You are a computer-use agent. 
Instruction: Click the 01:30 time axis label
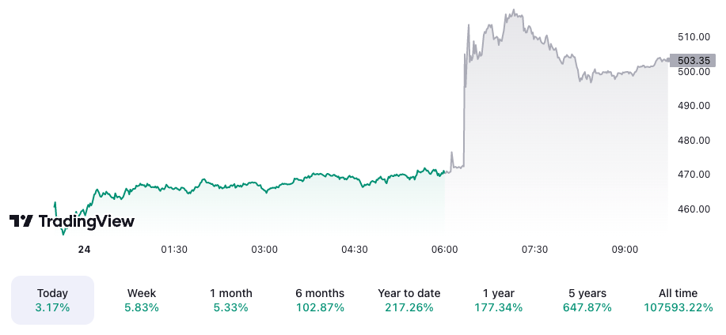(174, 250)
